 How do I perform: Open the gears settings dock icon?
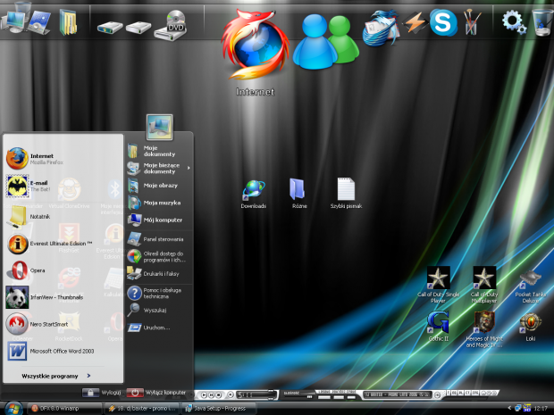(x=514, y=22)
